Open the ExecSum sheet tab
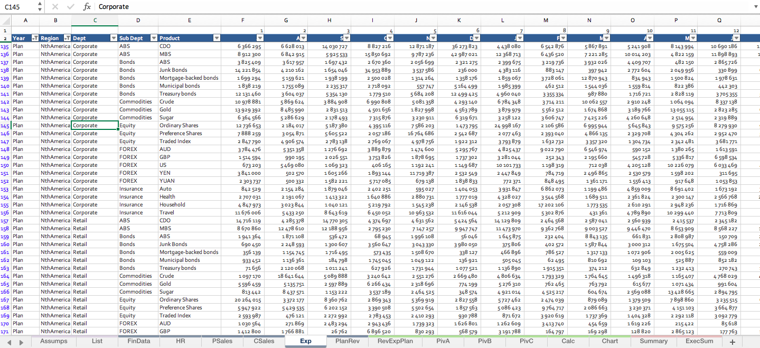Image resolution: width=760 pixels, height=348 pixels. click(699, 341)
